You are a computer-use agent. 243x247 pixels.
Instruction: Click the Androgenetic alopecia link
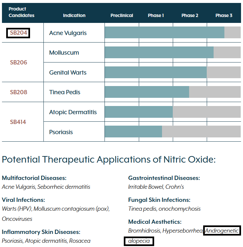[x=222, y=231]
